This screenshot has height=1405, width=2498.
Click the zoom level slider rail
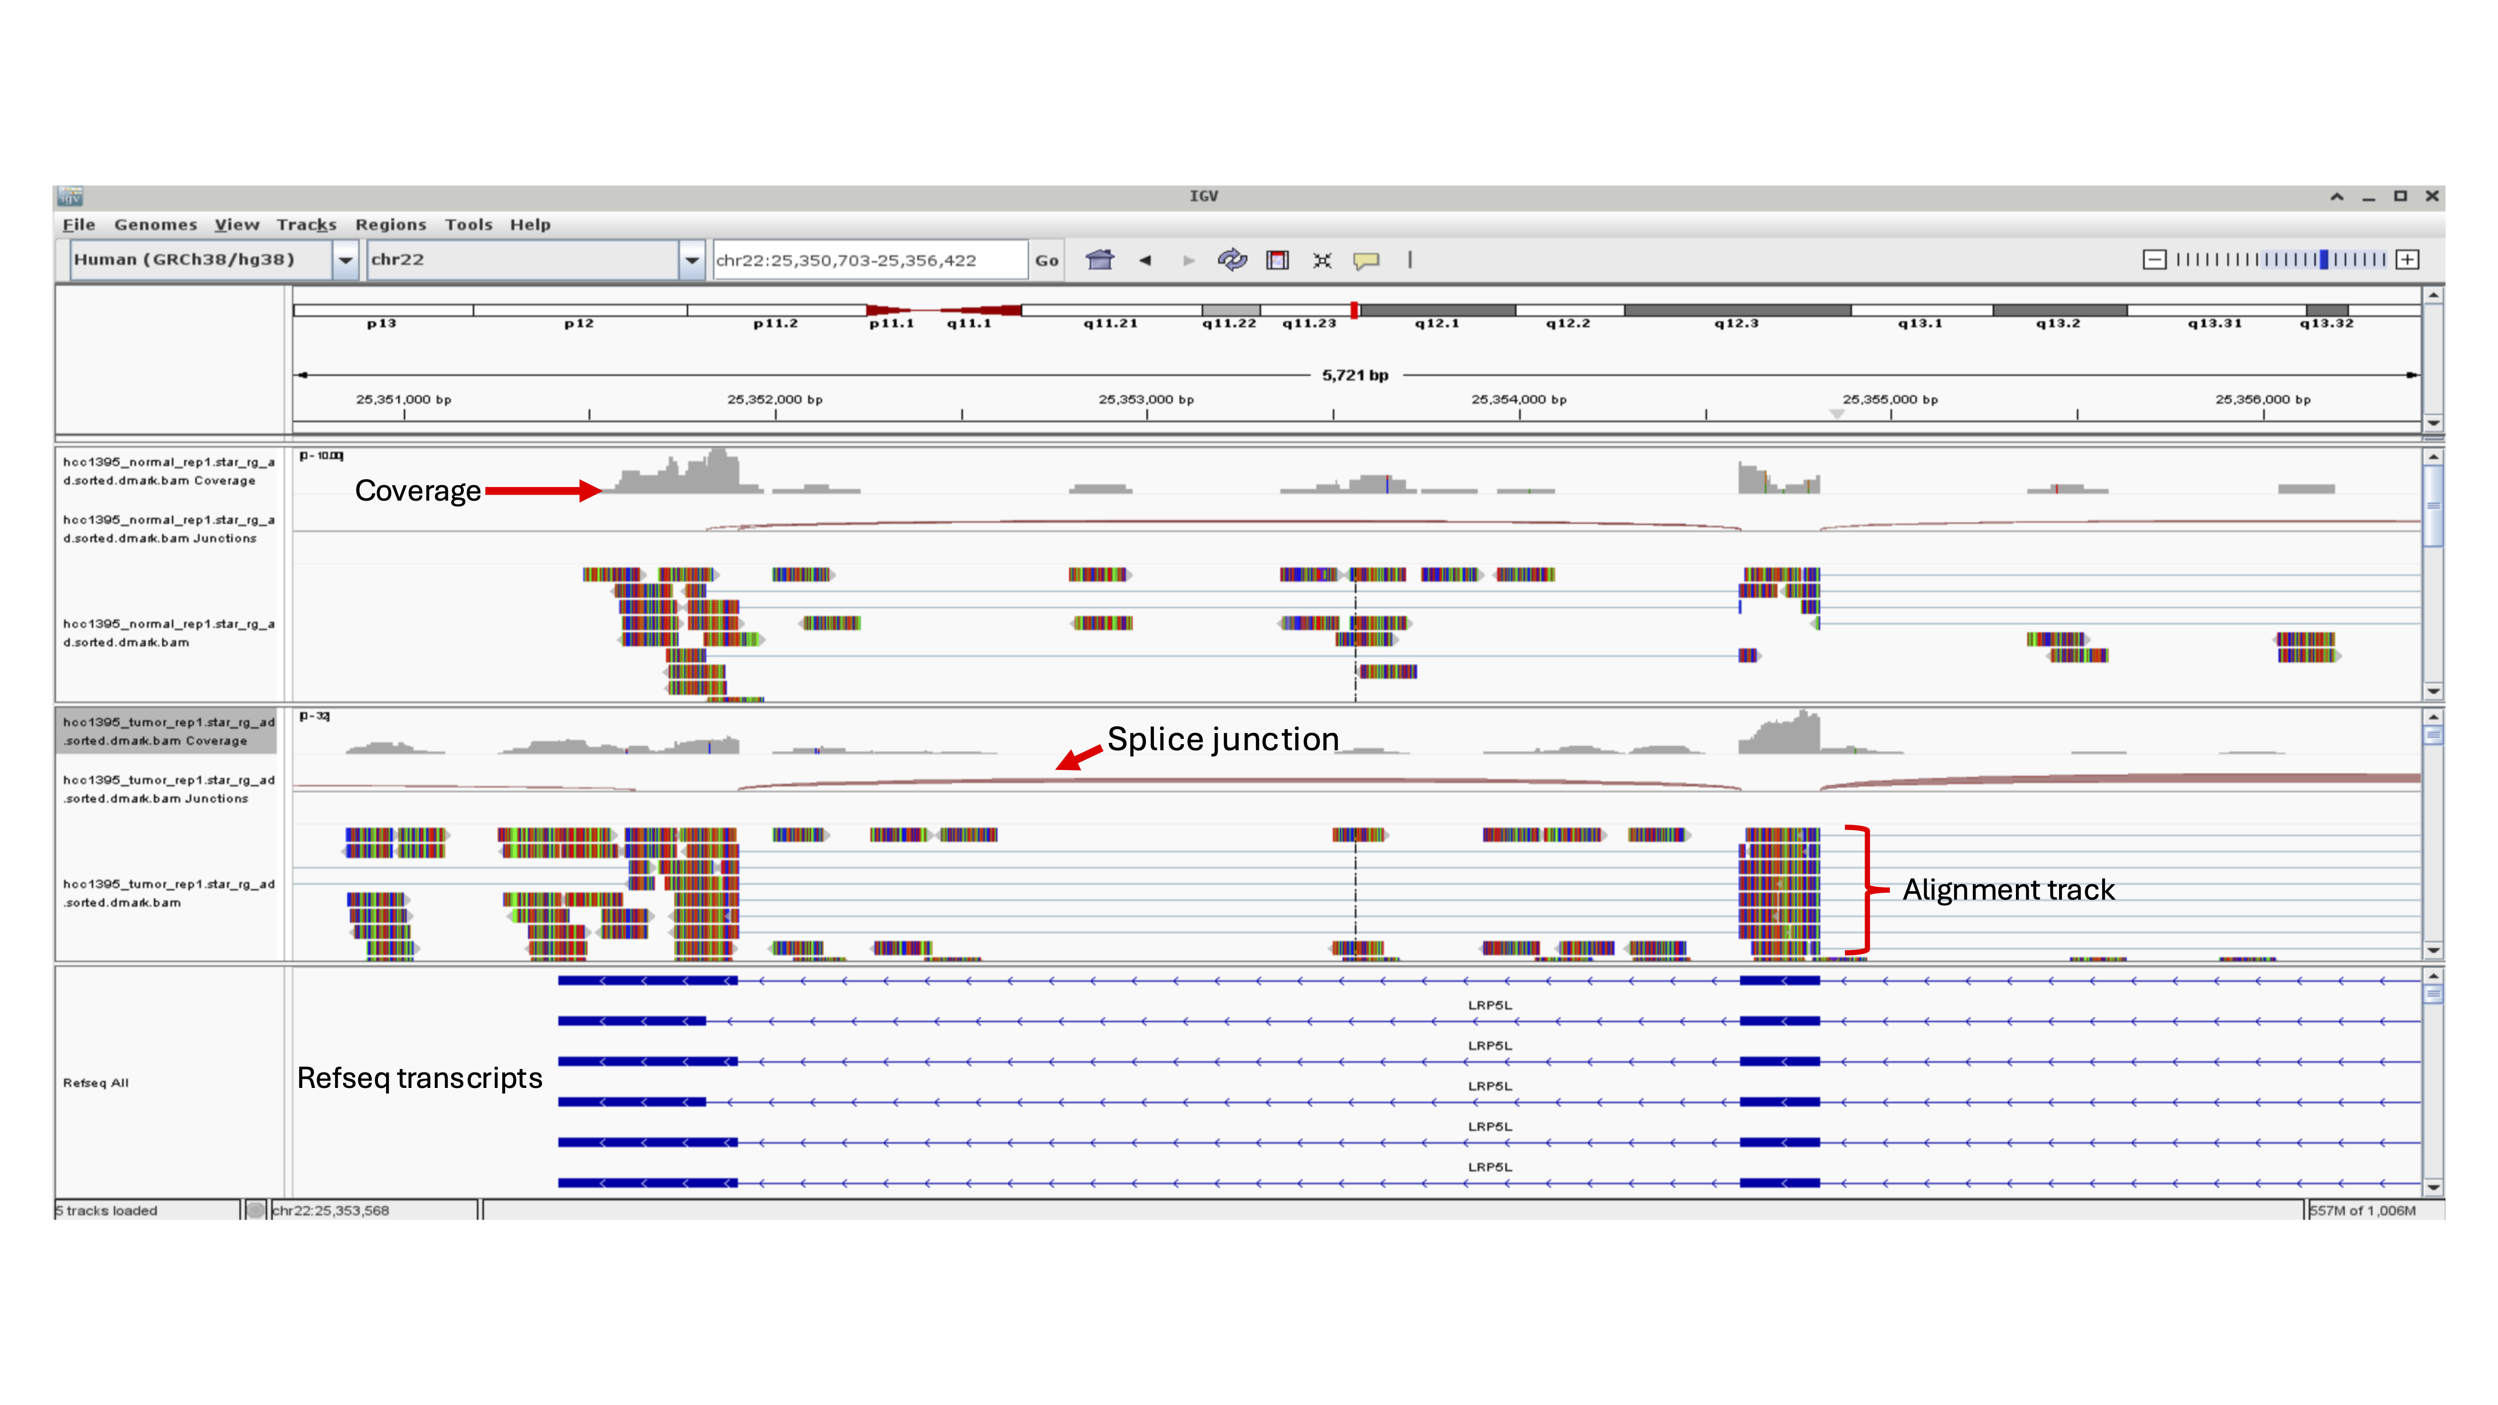tap(2281, 260)
